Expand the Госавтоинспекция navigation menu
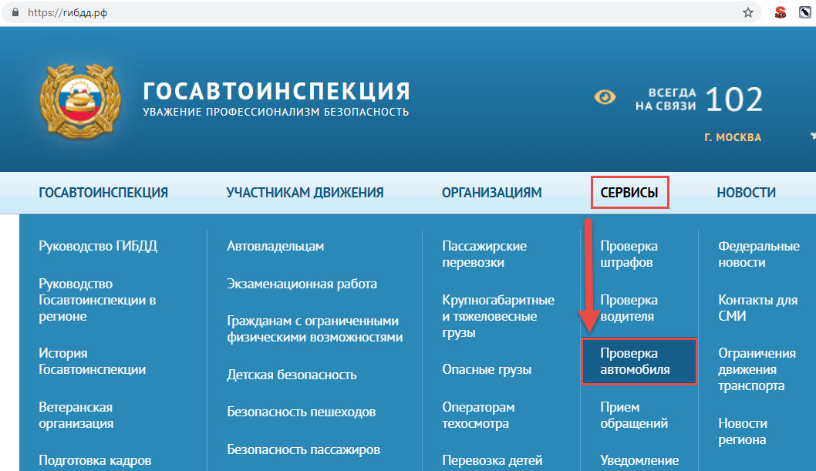Viewport: 816px width, 471px height. point(103,193)
